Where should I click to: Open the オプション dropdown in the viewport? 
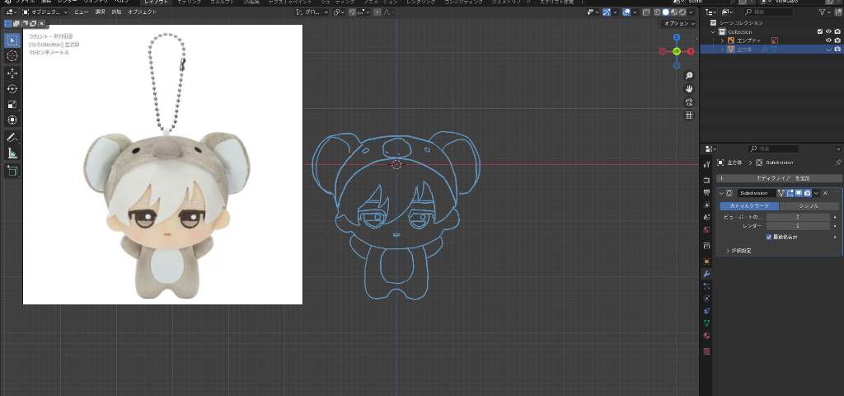[x=681, y=23]
